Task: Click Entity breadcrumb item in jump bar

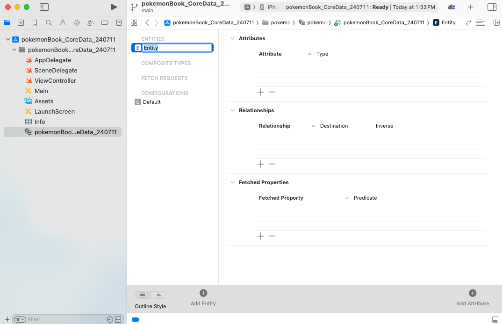Action: coord(445,23)
